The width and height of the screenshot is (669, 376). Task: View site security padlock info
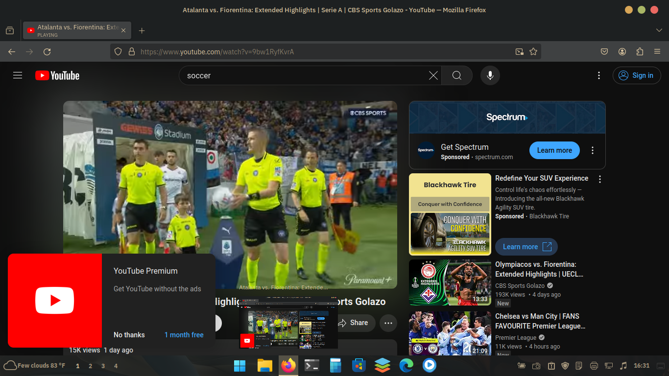(131, 51)
